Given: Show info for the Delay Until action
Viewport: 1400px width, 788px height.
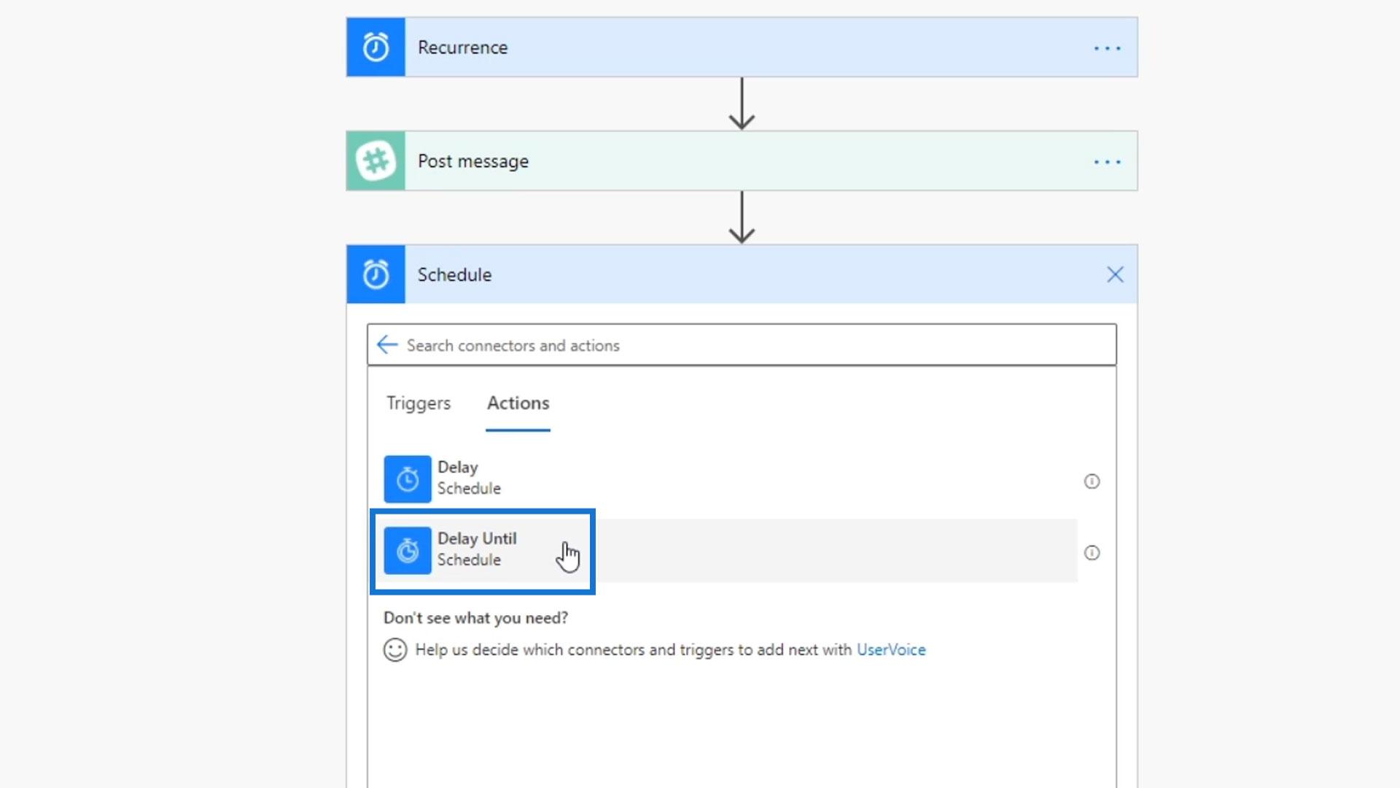Looking at the screenshot, I should tap(1092, 553).
